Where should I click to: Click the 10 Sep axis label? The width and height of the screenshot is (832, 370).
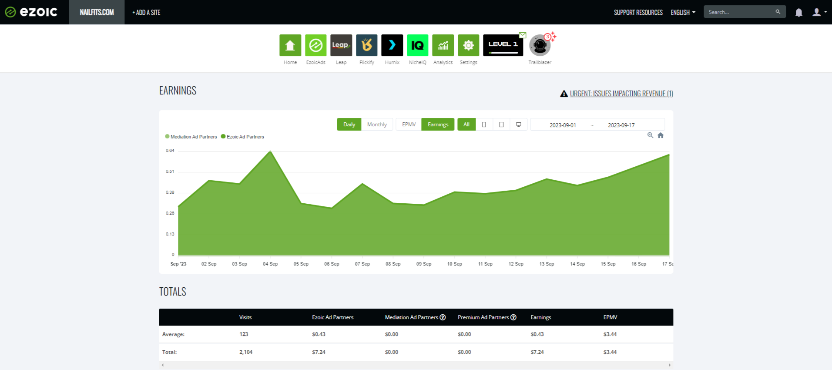coord(455,264)
